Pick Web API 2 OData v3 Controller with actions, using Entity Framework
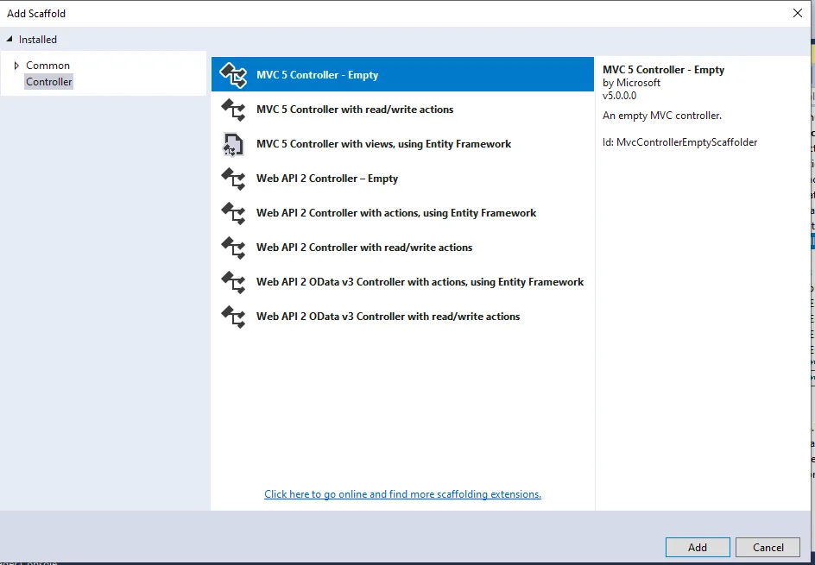 point(420,282)
